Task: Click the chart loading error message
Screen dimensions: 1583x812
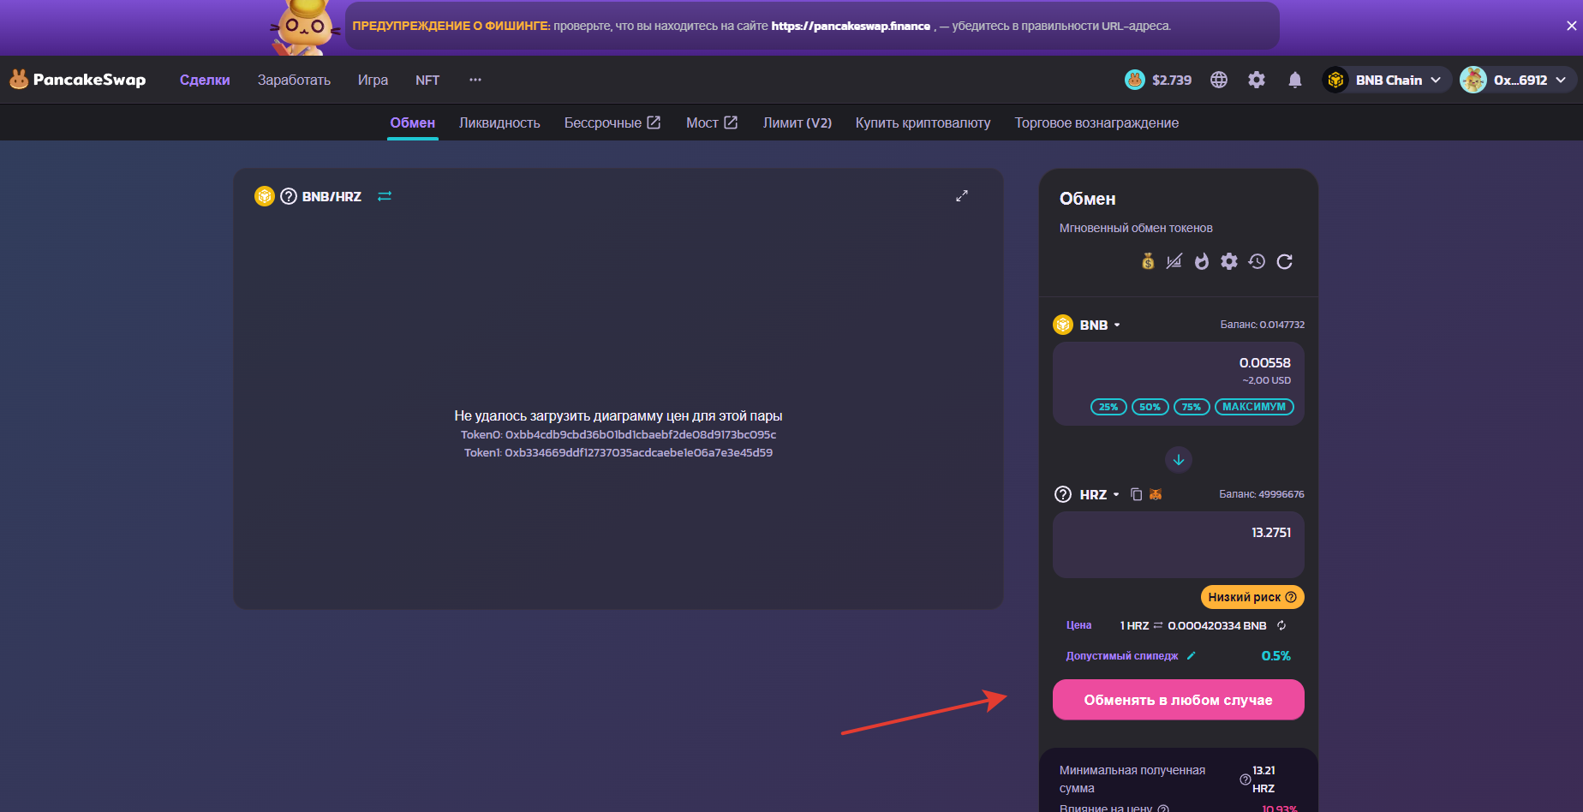Action: (618, 415)
